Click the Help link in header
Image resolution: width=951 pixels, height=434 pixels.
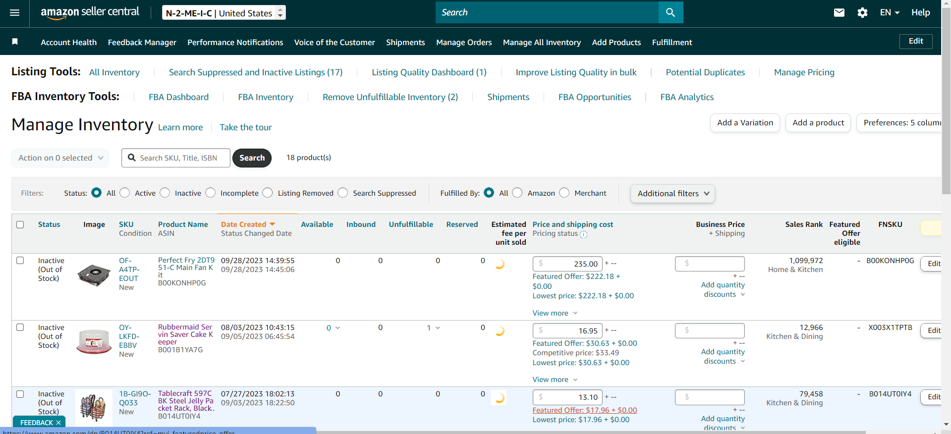click(921, 13)
